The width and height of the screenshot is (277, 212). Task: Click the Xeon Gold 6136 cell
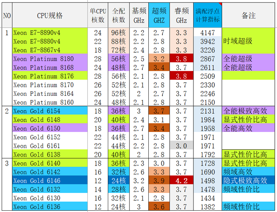click(x=50, y=206)
